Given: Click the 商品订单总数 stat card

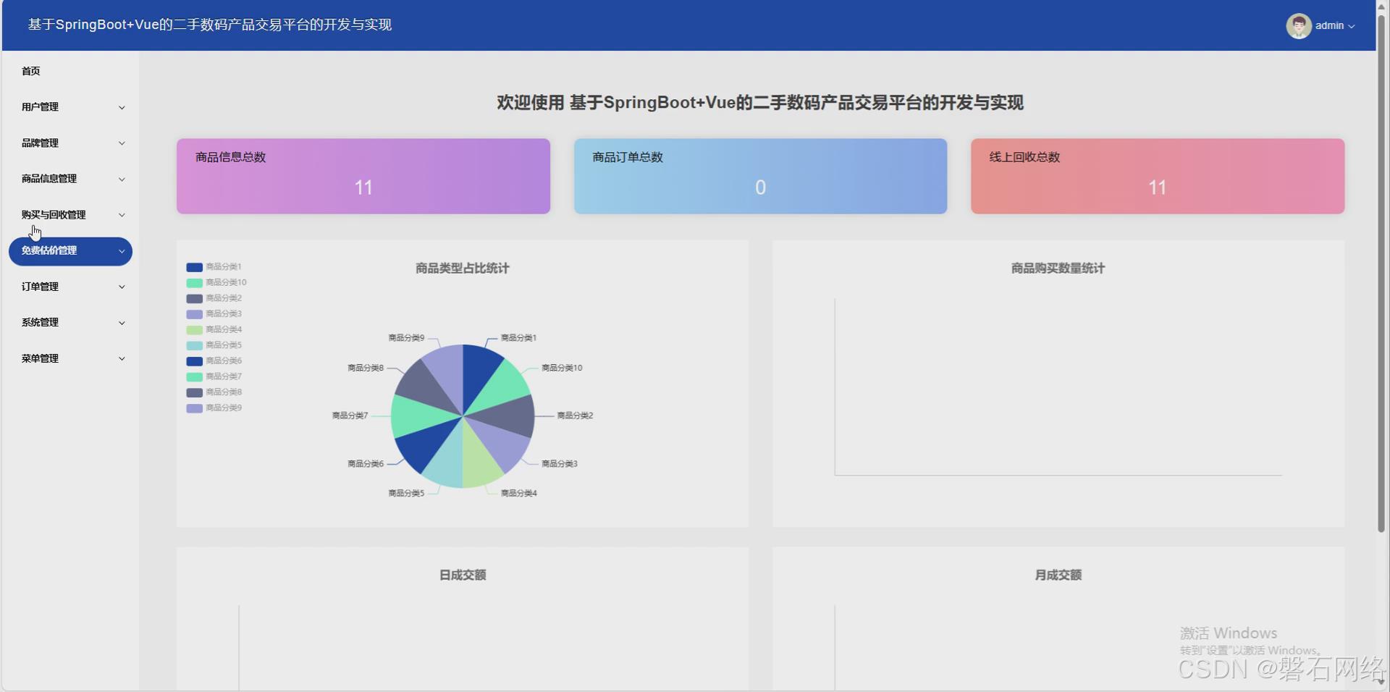Looking at the screenshot, I should (x=760, y=176).
